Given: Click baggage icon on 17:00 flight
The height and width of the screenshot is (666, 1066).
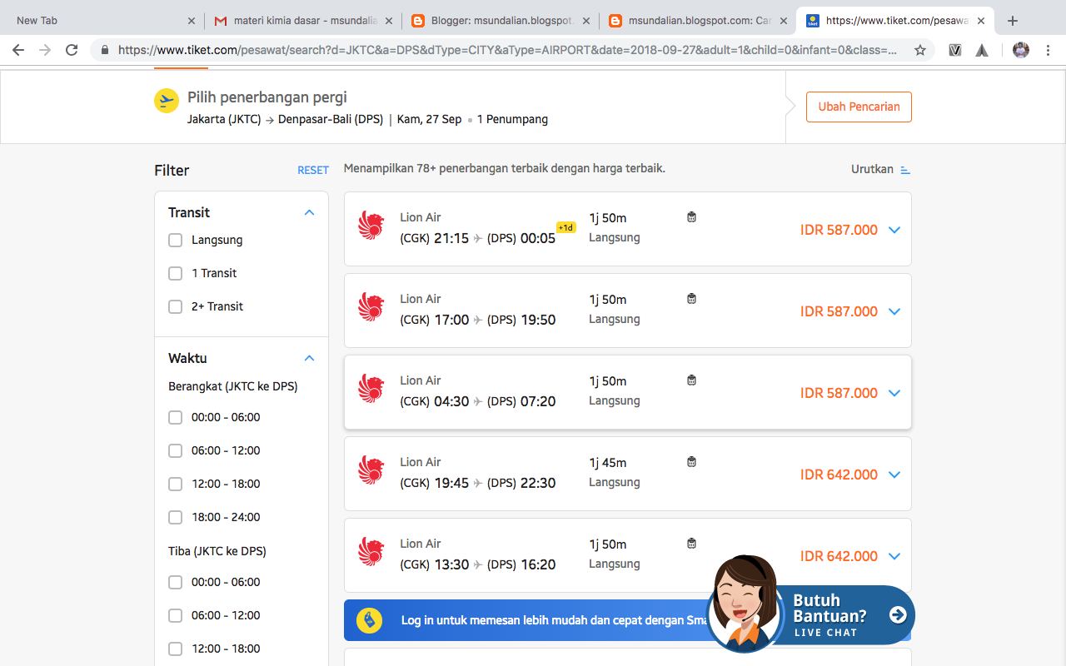Looking at the screenshot, I should 691,299.
